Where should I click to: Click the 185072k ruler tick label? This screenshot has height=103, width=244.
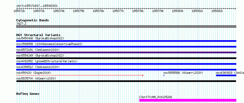(19, 11)
